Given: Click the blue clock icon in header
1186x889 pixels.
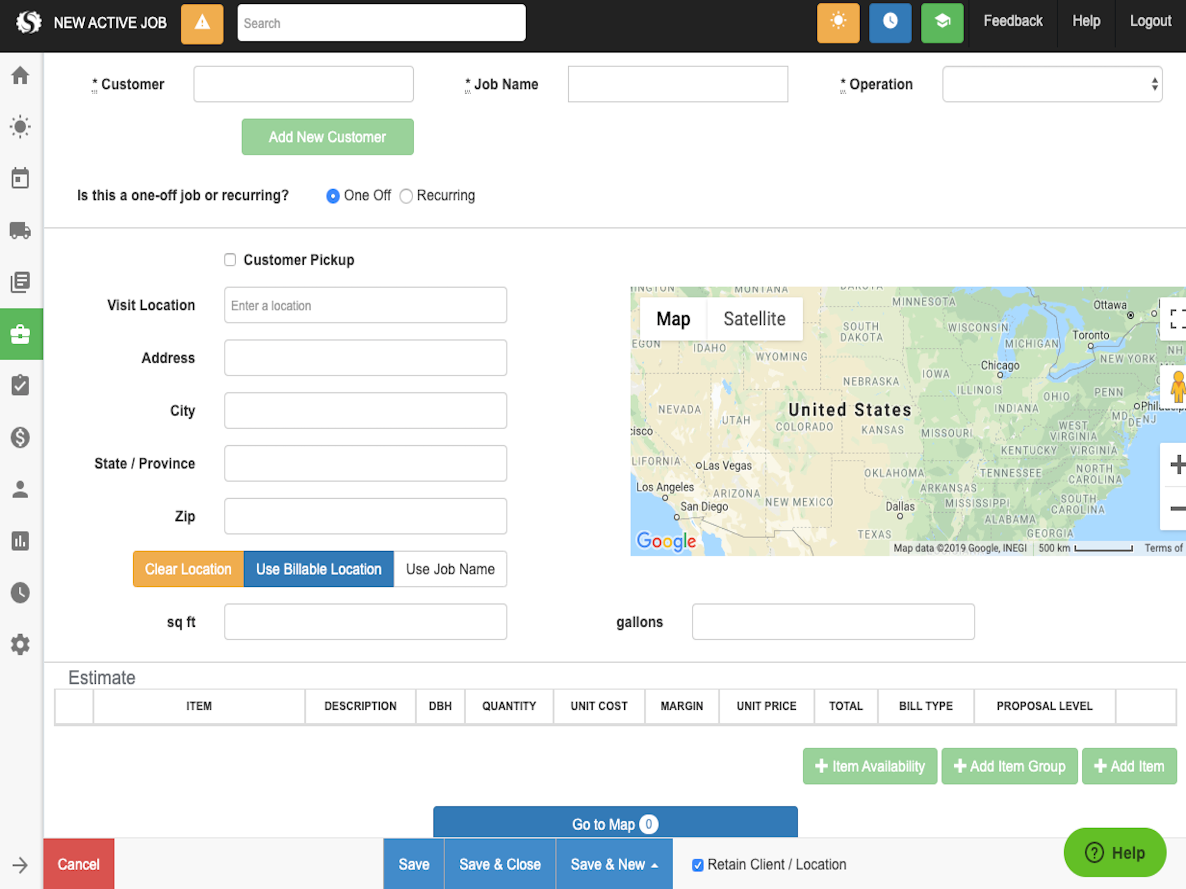Looking at the screenshot, I should 890,23.
